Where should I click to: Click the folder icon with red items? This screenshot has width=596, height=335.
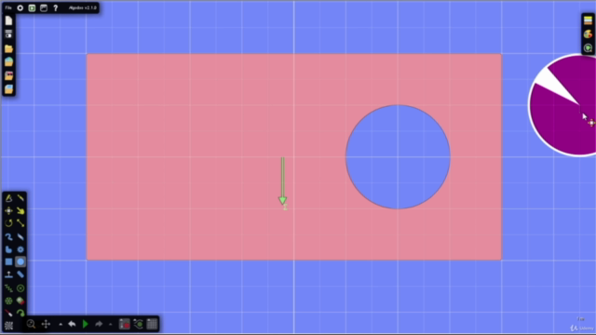8,75
